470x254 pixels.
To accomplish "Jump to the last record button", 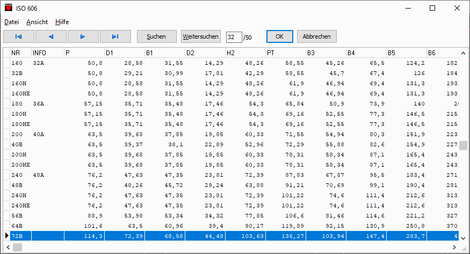I will [x=115, y=36].
